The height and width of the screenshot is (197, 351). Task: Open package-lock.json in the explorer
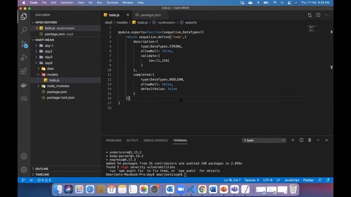pyautogui.click(x=61, y=97)
